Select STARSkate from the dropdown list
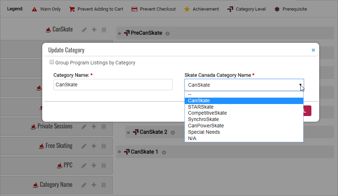This screenshot has width=338, height=196. [201, 107]
